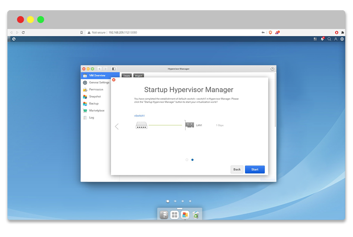Toggle the Hypervisor Manager sidebar panel
This screenshot has width=353, height=237.
pos(114,69)
